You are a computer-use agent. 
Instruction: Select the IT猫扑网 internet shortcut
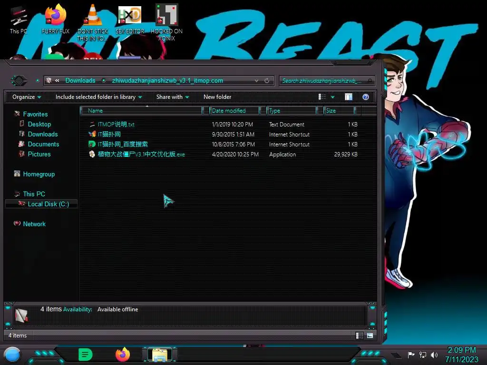tap(109, 134)
